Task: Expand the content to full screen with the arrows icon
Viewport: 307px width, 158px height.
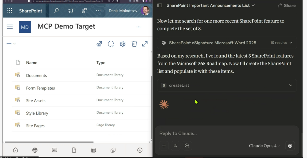Action: [145, 44]
